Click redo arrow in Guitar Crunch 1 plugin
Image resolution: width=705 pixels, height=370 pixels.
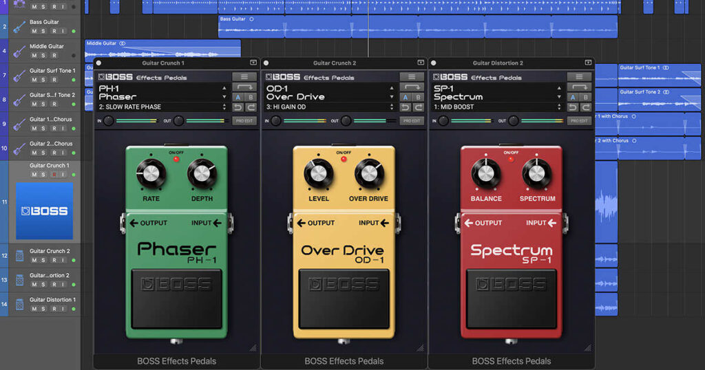[251, 107]
